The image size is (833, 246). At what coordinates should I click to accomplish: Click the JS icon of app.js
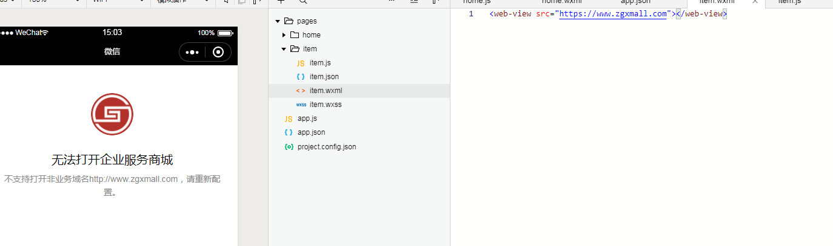tap(289, 118)
